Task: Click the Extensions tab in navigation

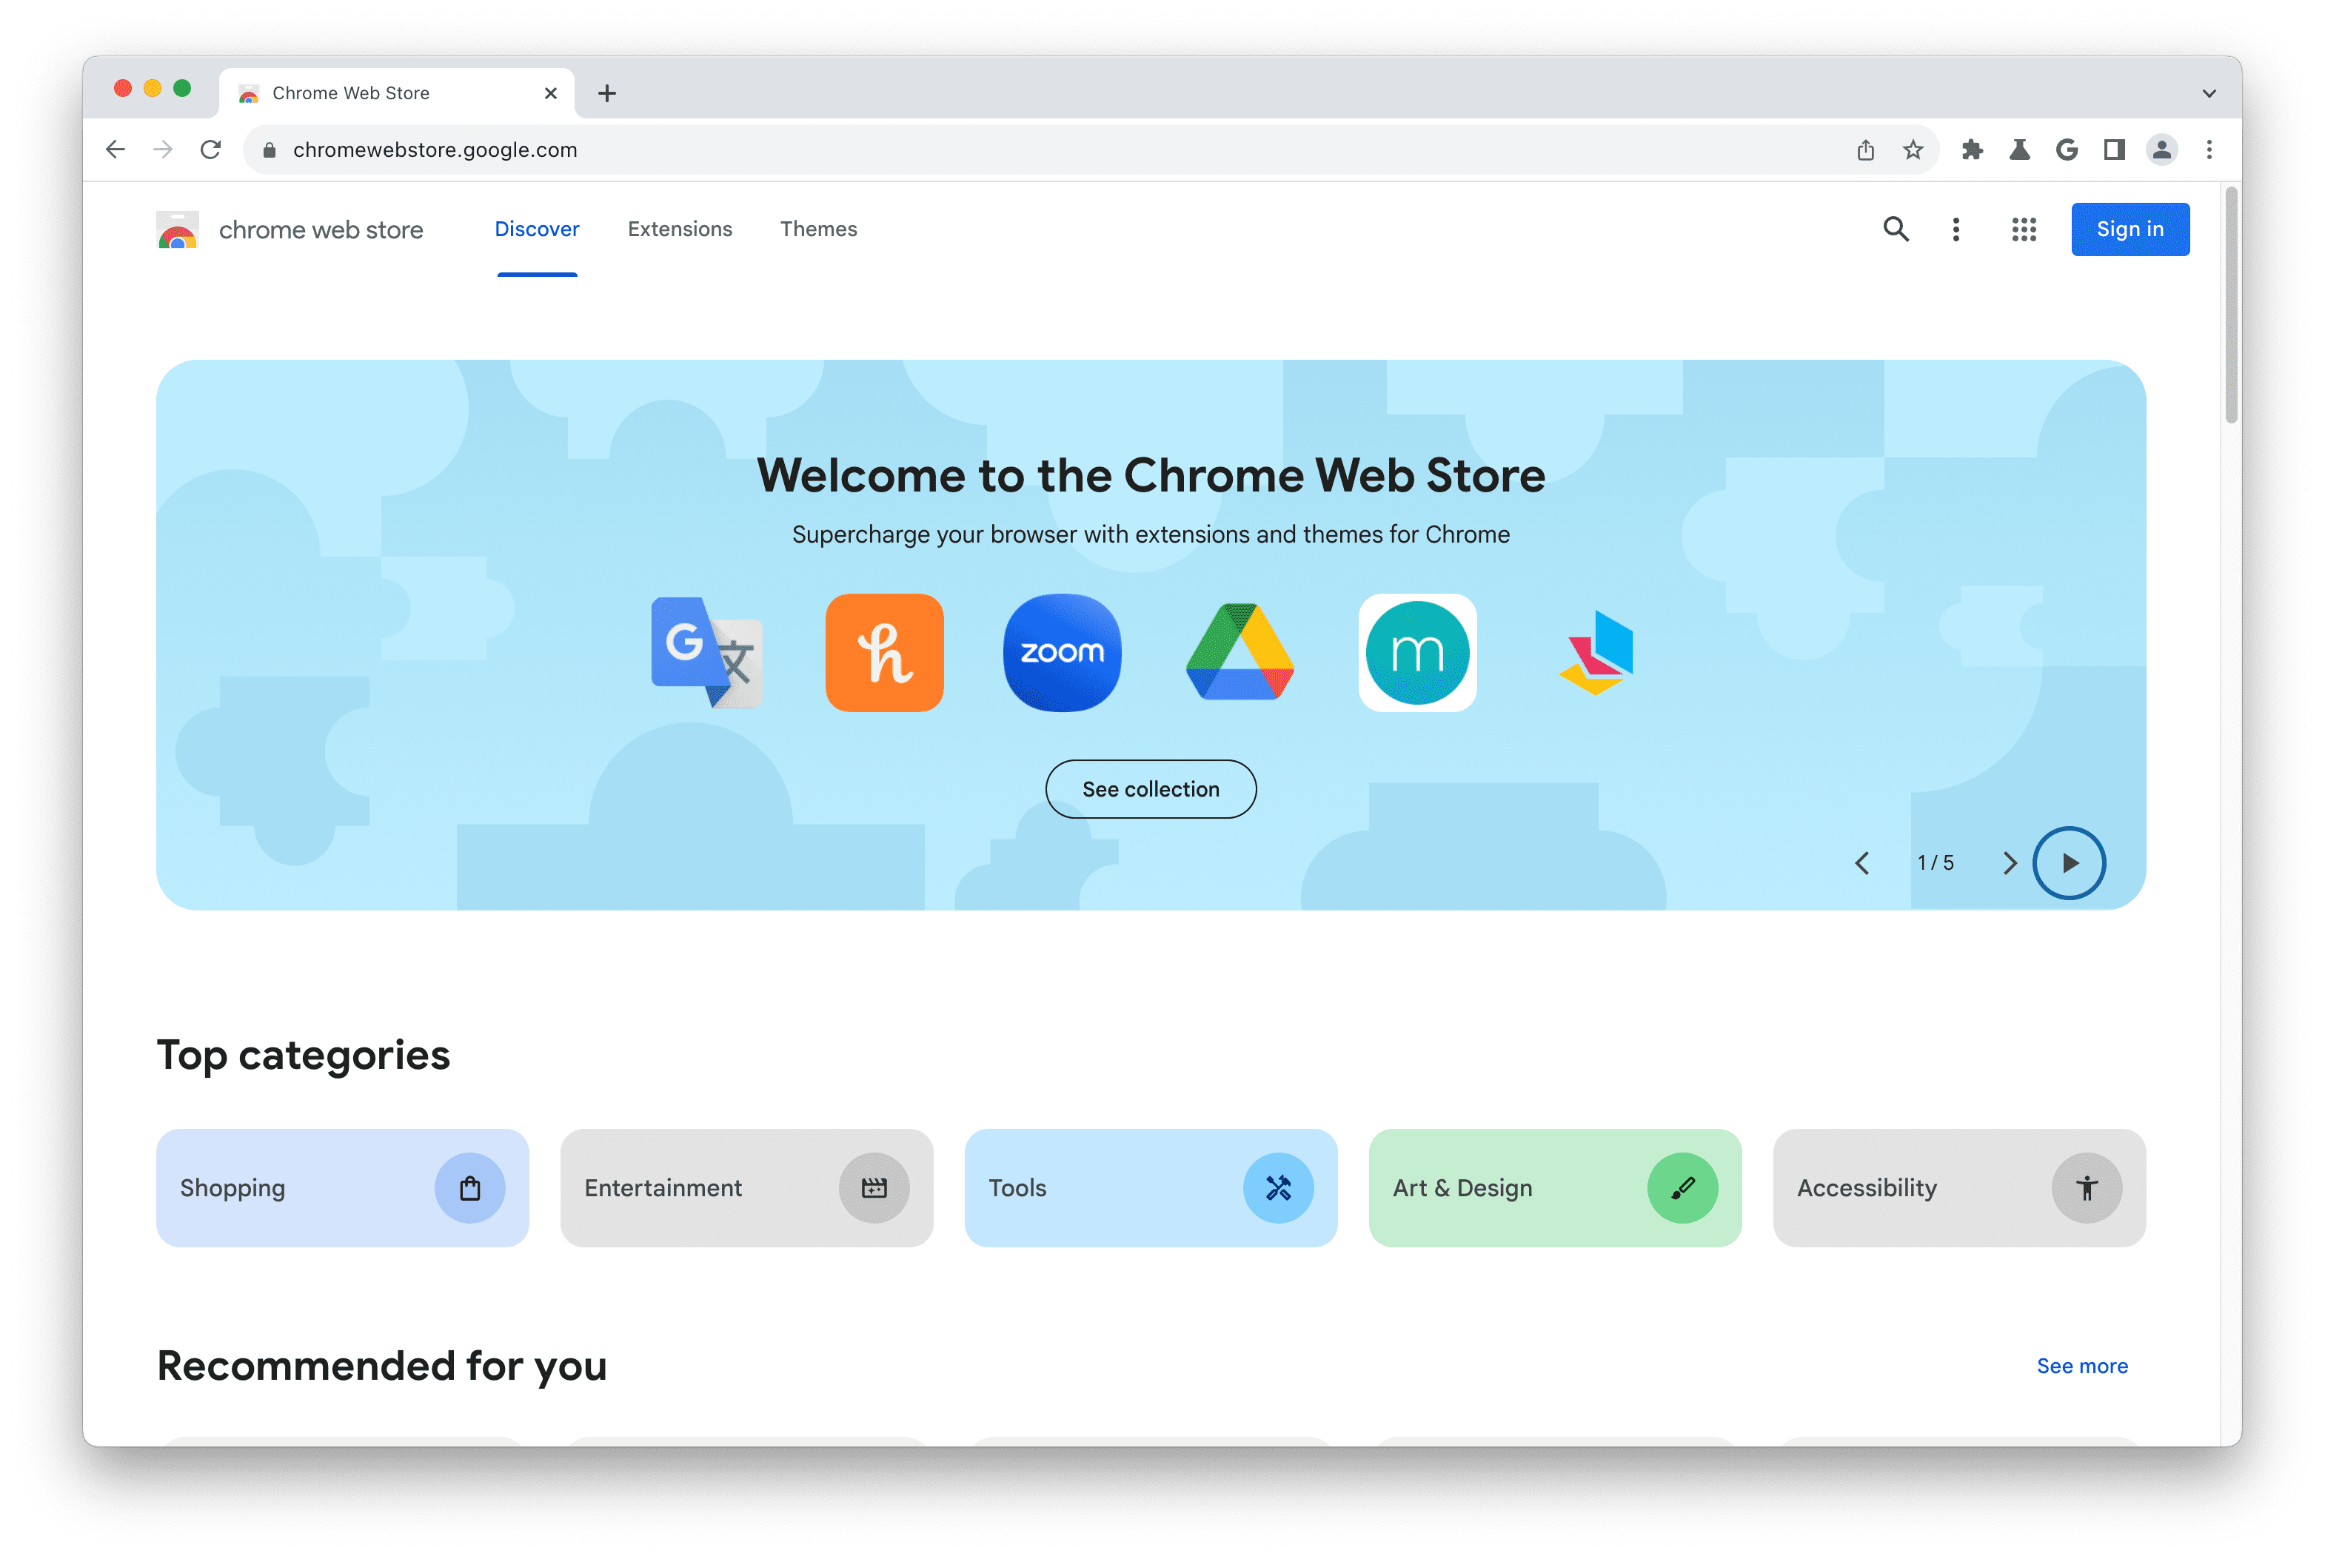Action: tap(678, 227)
